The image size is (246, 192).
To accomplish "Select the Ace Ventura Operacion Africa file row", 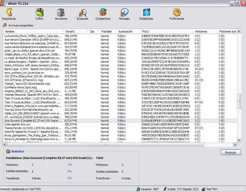I will [120, 40].
